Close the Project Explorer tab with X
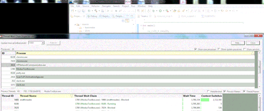This screenshot has width=264, height=111. click(84, 16)
